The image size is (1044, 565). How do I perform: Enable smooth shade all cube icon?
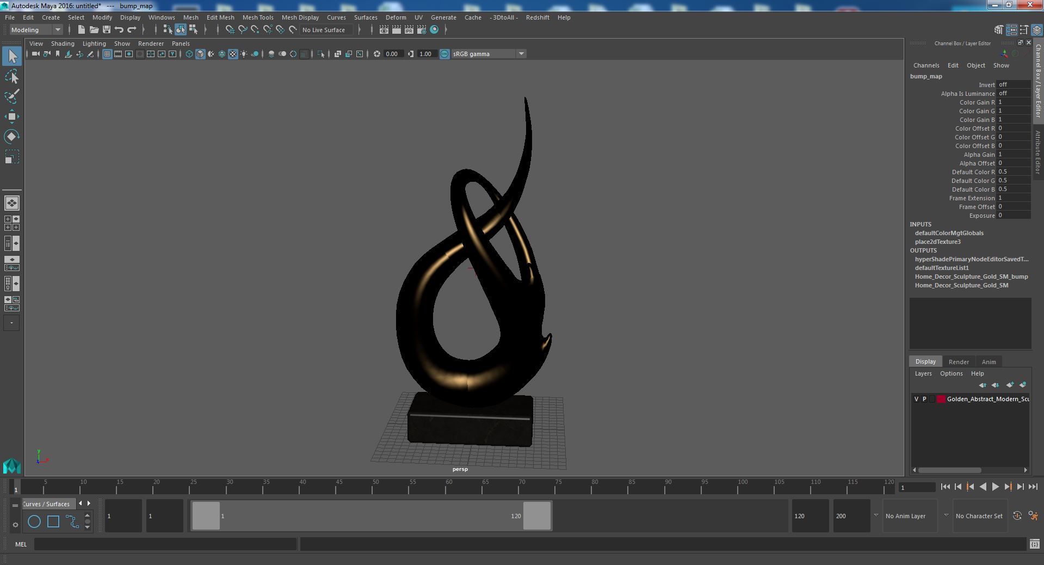tap(200, 54)
